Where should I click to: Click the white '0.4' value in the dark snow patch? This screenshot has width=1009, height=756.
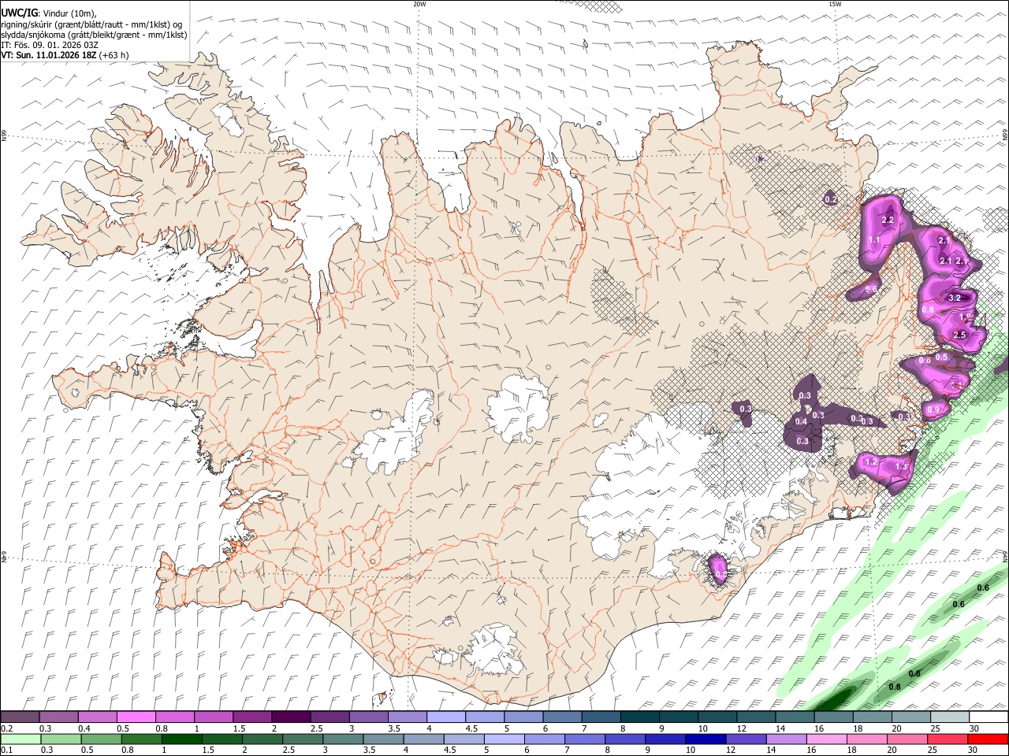click(801, 422)
